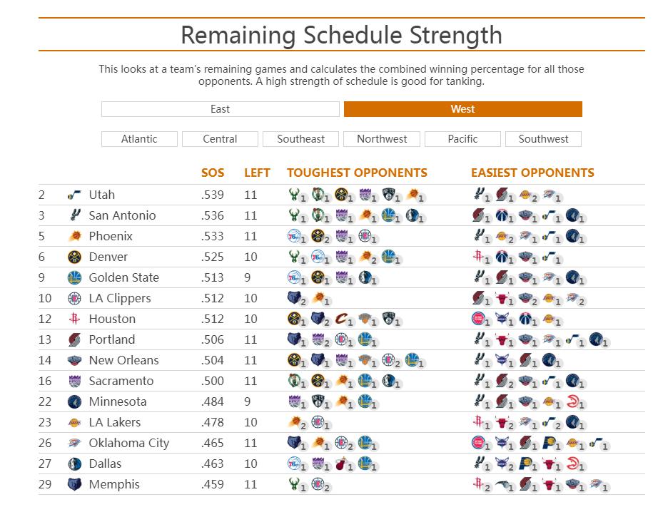Click the Utah Jazz logo beside Utah
653x507 pixels.
pos(74,195)
